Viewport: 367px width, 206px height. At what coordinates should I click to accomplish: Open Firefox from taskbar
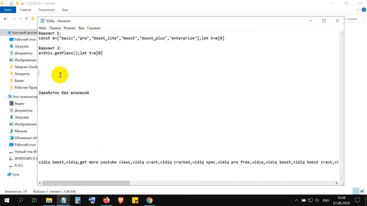tap(106, 200)
